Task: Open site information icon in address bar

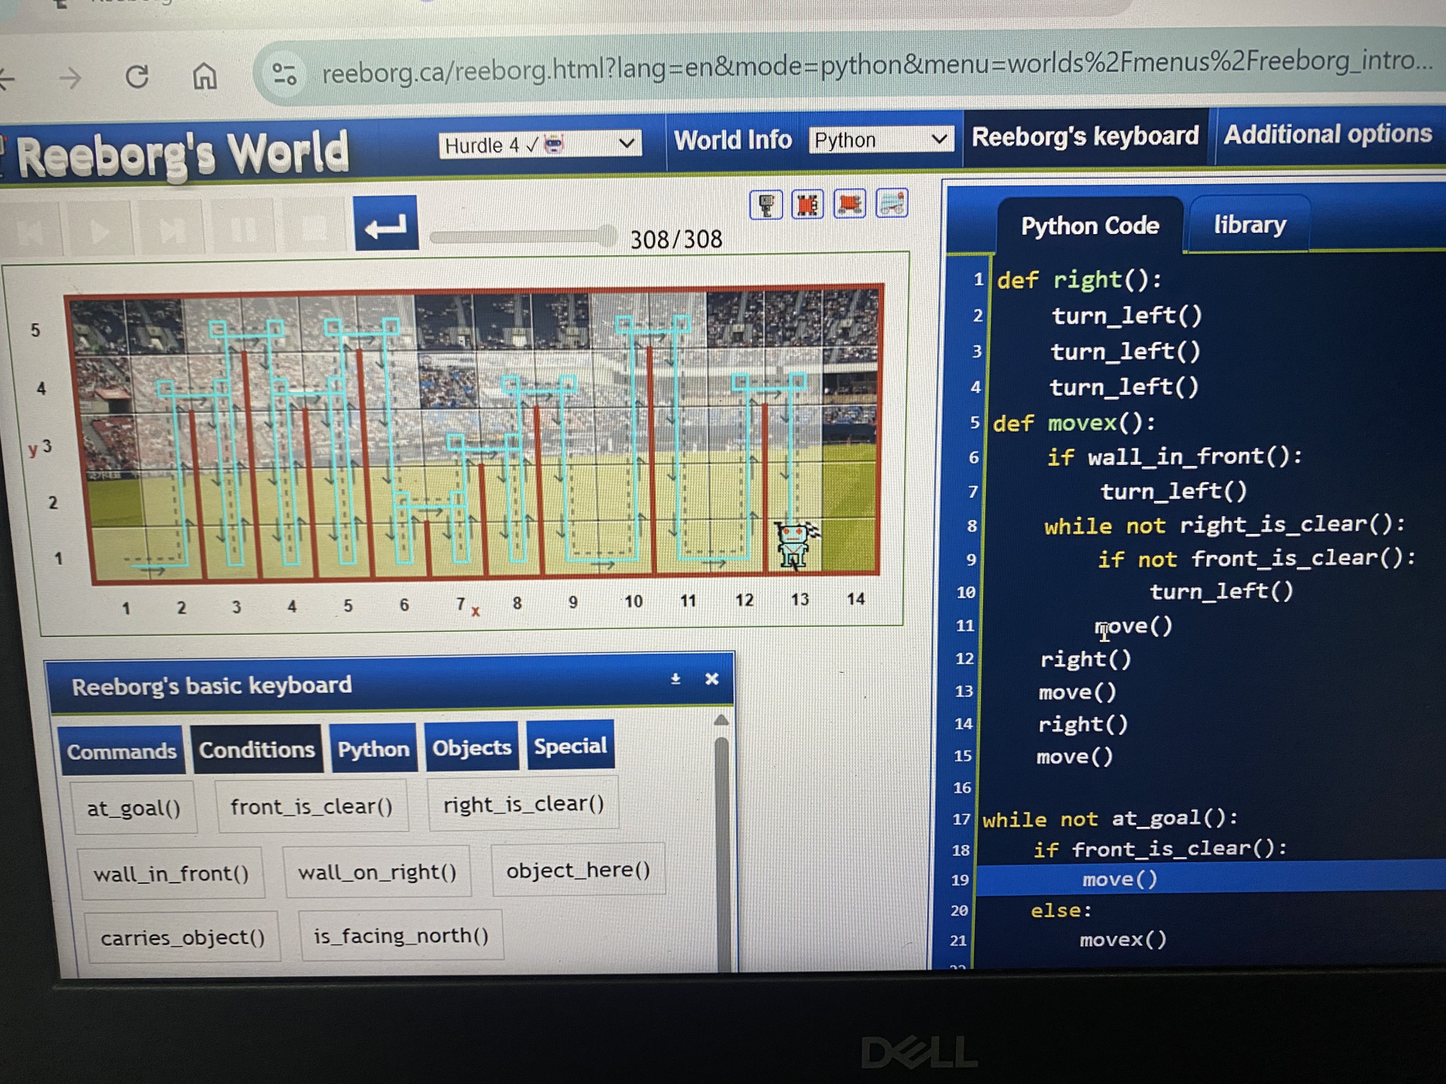Action: (285, 74)
